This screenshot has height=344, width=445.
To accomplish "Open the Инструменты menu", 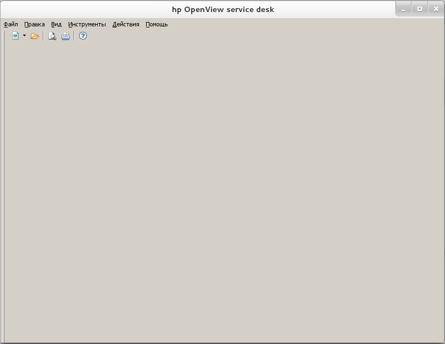I will [87, 24].
